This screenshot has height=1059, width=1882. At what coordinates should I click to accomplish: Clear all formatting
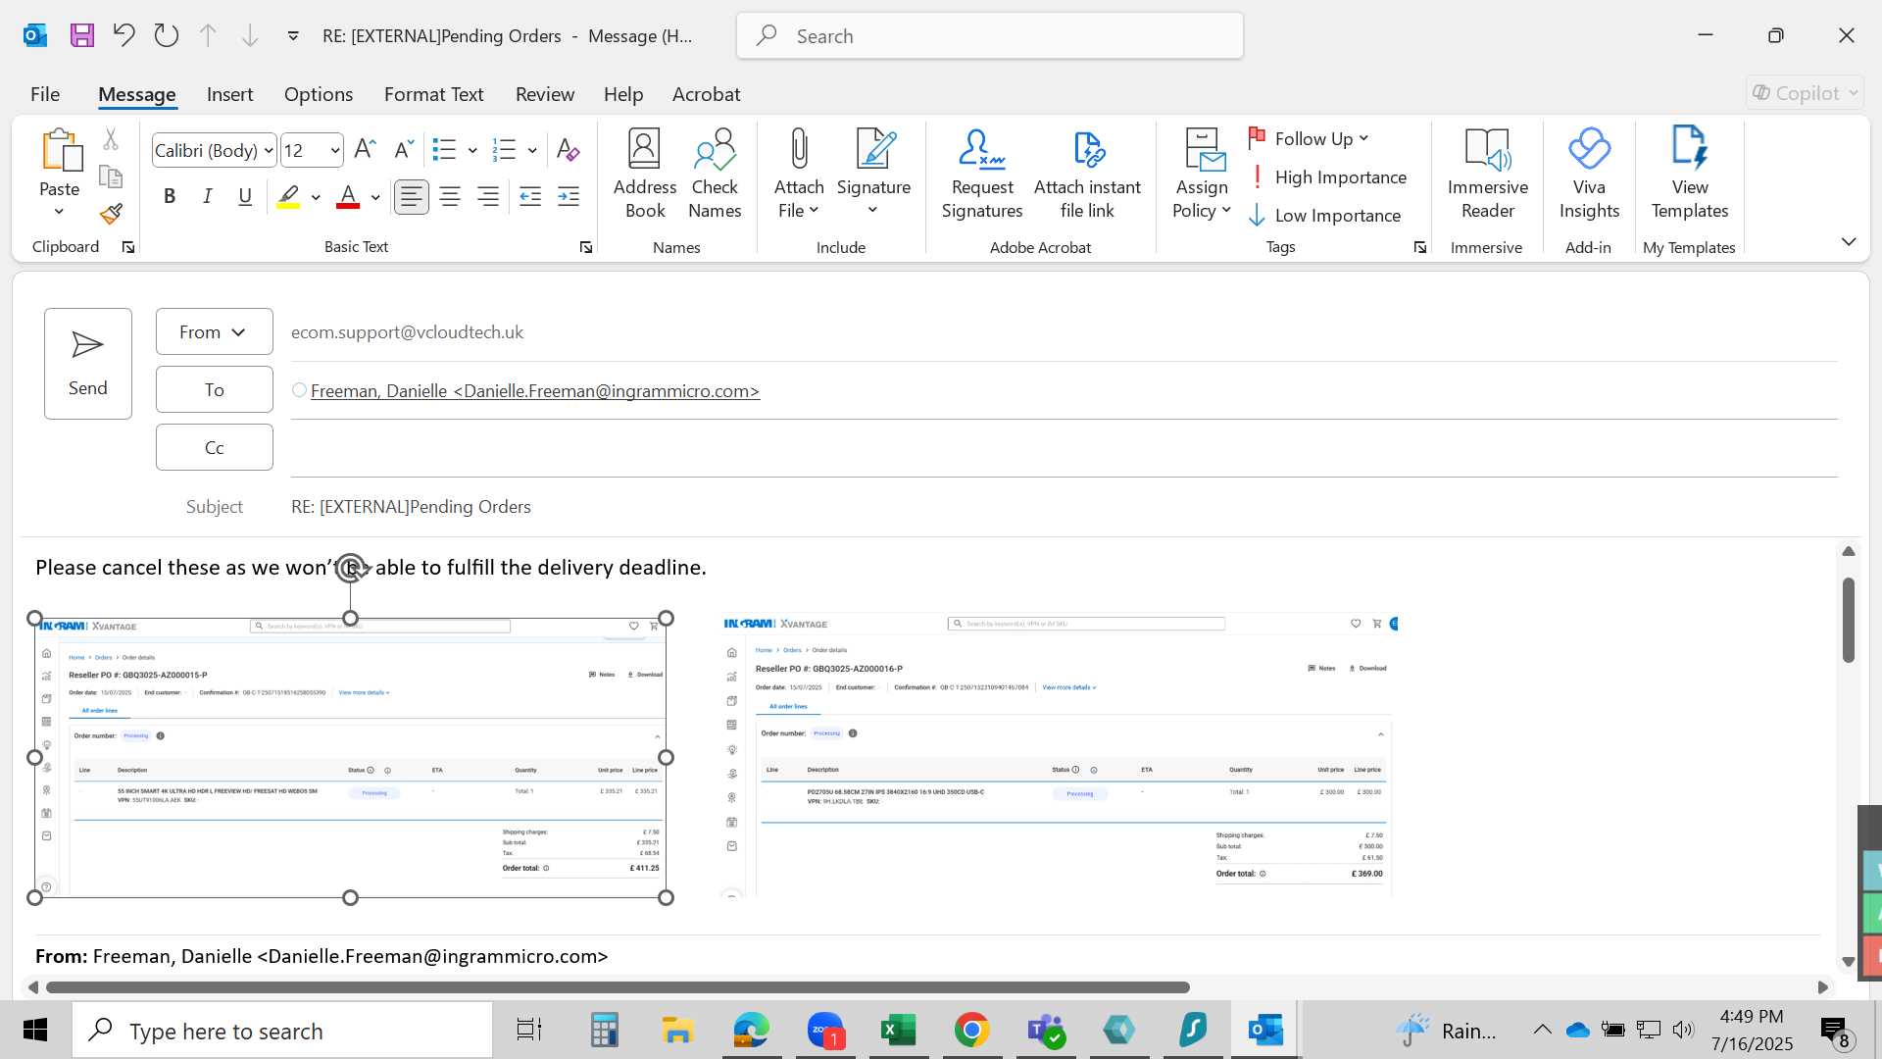[x=568, y=150]
